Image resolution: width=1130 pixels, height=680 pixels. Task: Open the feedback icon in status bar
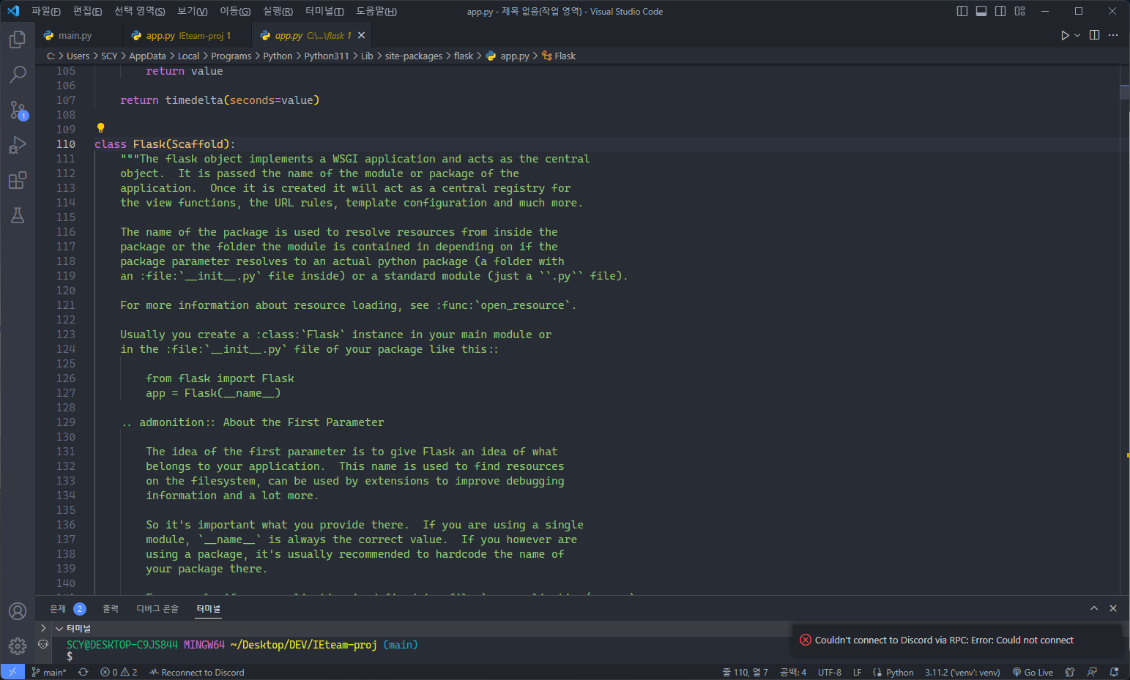1092,672
